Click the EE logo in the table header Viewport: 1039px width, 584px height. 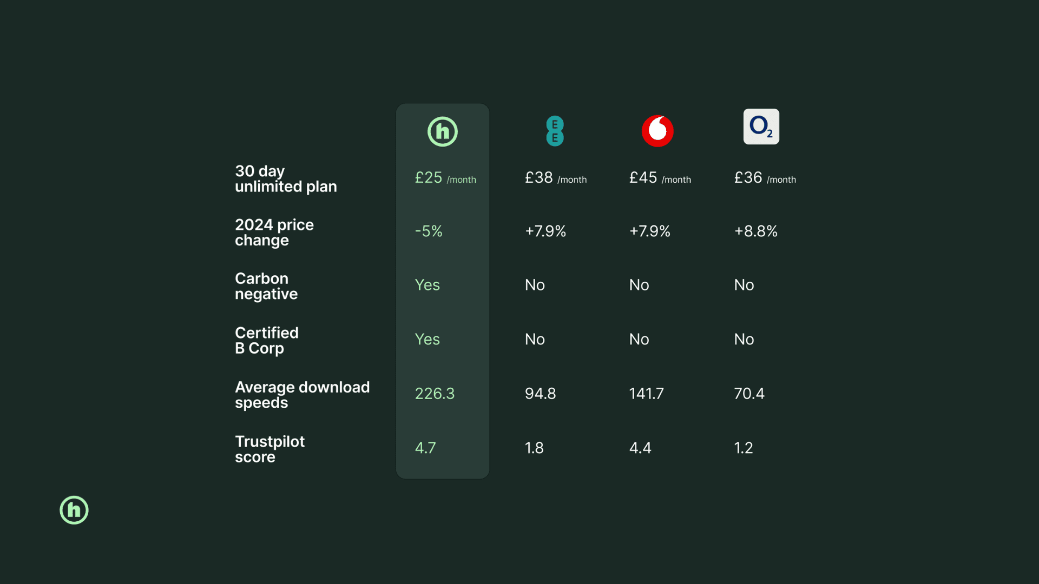[x=555, y=131]
